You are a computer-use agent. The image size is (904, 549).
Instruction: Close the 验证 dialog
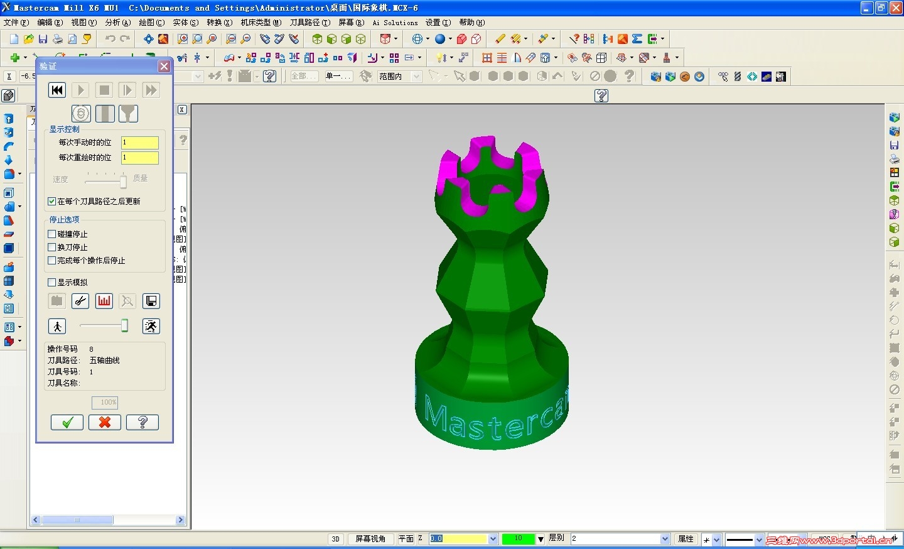tap(164, 66)
